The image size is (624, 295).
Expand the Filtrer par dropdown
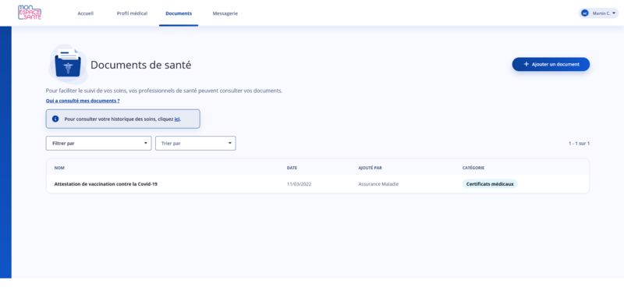tap(99, 144)
